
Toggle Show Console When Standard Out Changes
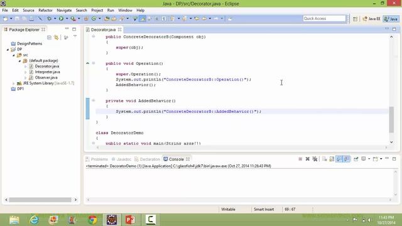coord(339,159)
